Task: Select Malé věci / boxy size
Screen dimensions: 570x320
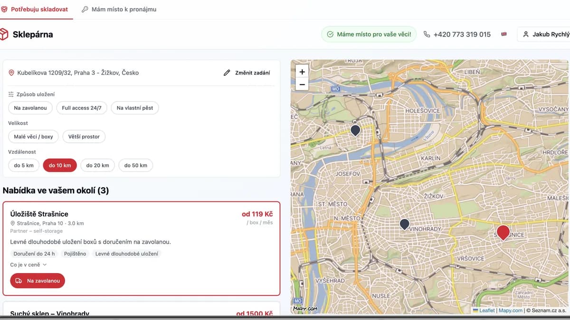Action: click(x=33, y=137)
